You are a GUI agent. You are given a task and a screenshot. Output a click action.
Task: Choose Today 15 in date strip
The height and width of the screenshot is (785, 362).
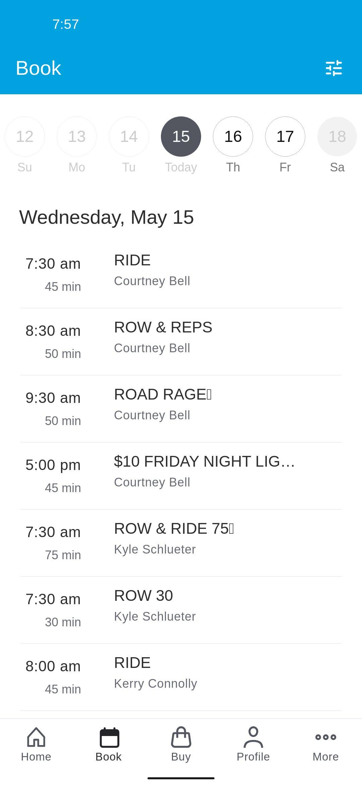click(x=181, y=137)
